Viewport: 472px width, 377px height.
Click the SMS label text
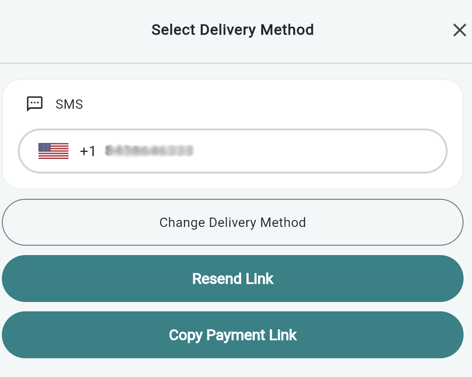[69, 104]
